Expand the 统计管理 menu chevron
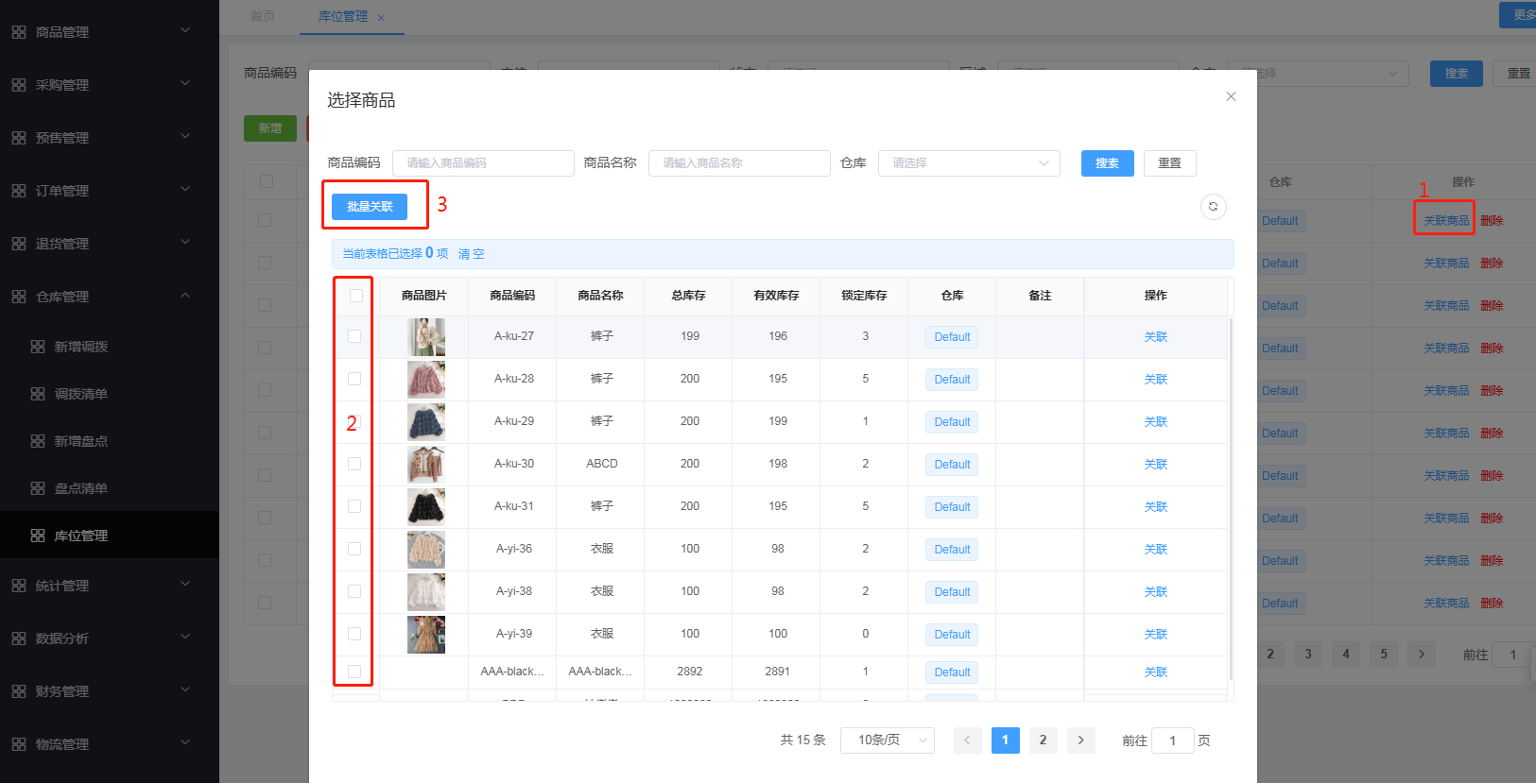 (185, 584)
